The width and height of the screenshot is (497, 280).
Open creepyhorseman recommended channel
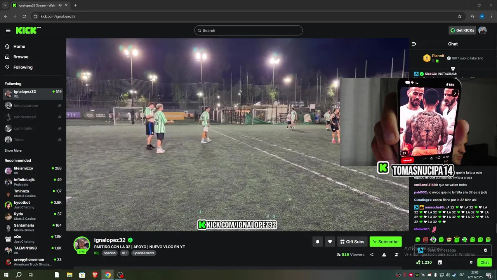point(33,262)
